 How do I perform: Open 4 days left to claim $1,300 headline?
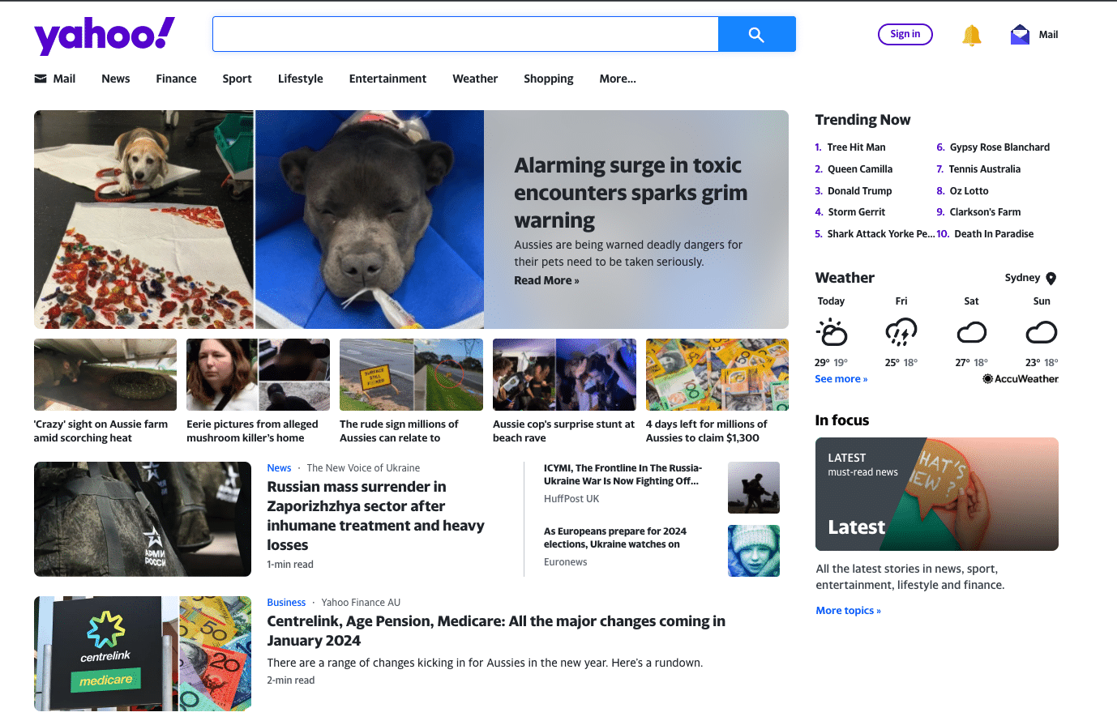coord(706,431)
